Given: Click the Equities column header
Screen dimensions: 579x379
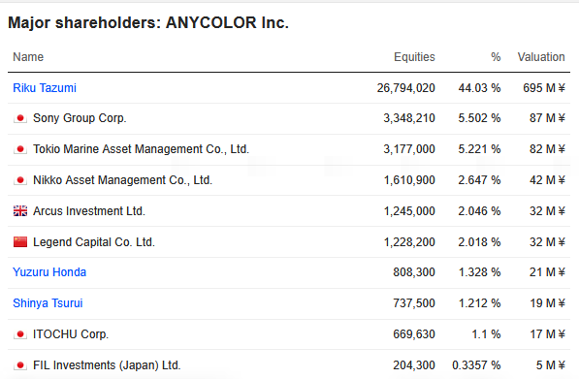Looking at the screenshot, I should tap(414, 57).
